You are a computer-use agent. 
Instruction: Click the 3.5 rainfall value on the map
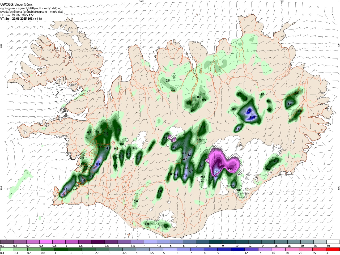pyautogui.click(x=128, y=154)
